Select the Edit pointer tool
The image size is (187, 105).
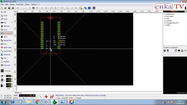click(4, 12)
